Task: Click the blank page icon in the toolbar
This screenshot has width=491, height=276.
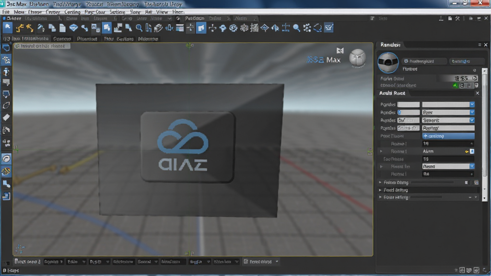Action: (x=63, y=28)
